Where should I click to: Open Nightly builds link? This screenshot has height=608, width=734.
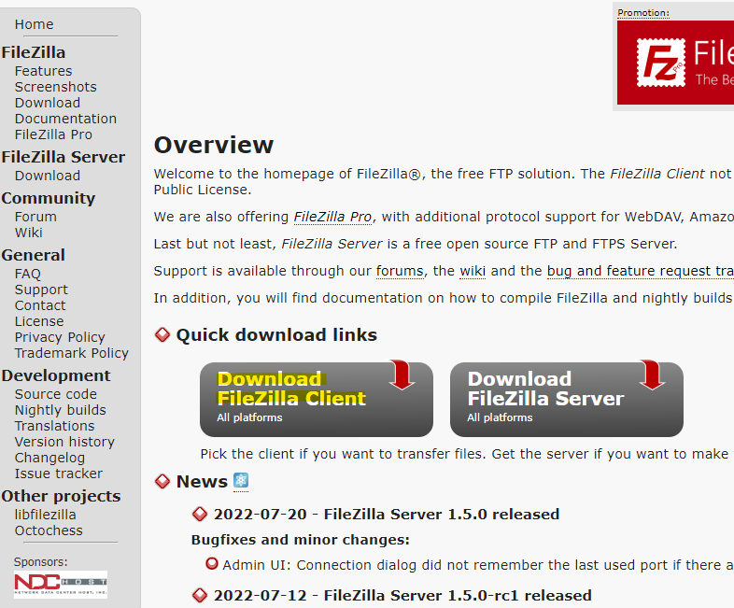tap(60, 410)
